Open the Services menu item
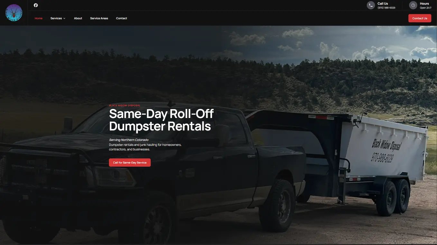The width and height of the screenshot is (437, 245). coord(56,18)
